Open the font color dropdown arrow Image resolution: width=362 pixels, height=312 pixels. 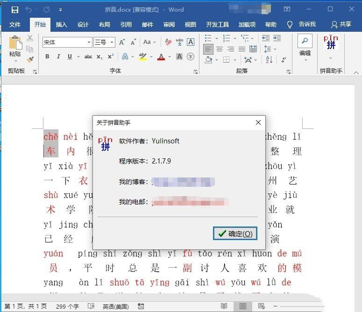point(170,57)
